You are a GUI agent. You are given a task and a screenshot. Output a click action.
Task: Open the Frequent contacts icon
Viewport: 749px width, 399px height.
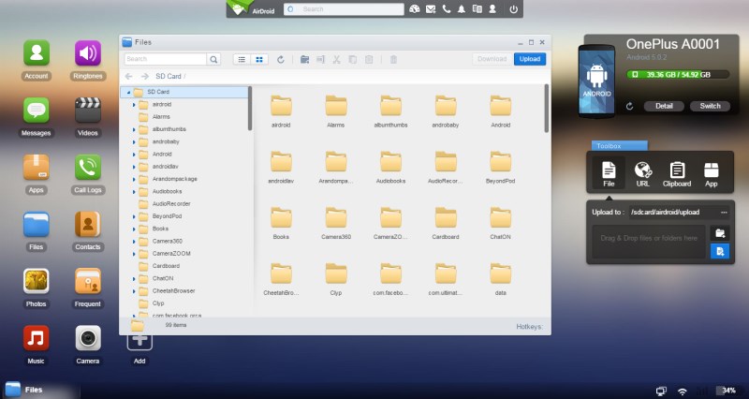tap(88, 281)
